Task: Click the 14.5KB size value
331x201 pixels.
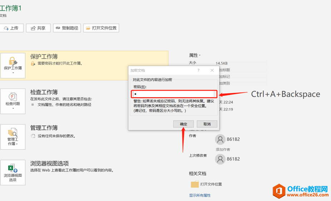Action: (222, 63)
